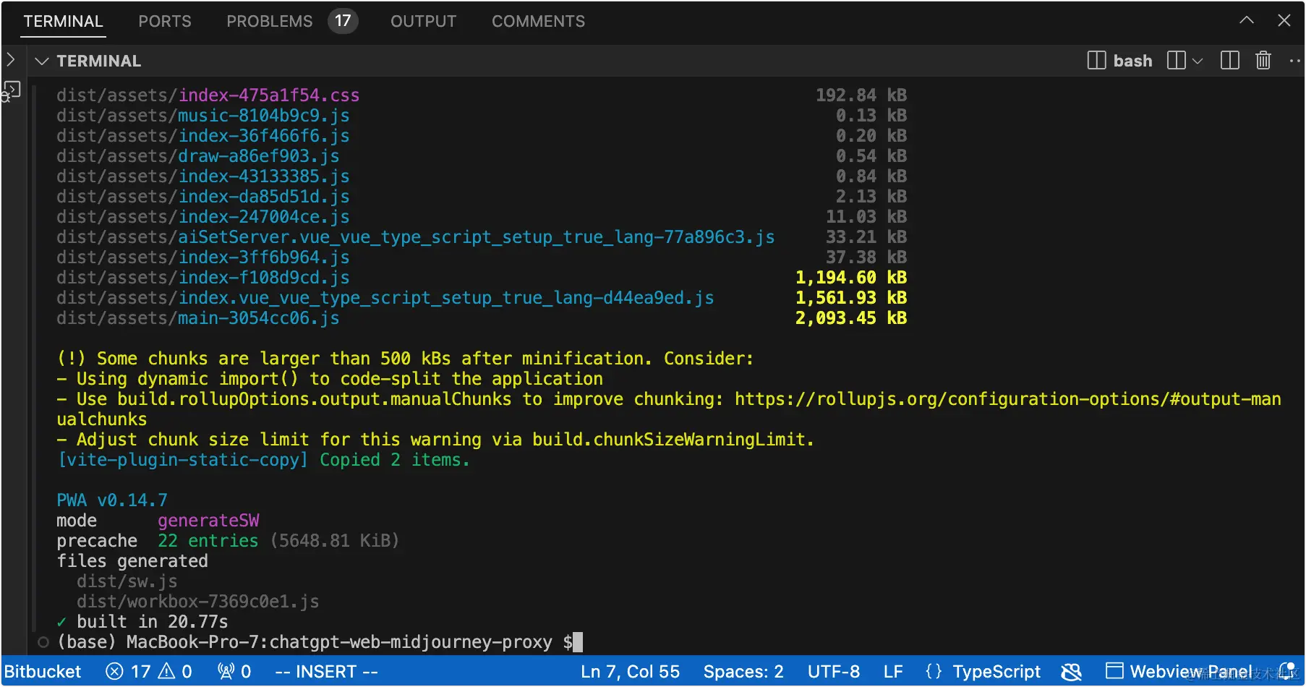Click index-da85d51d.js file path
Screen dimensions: 1306x687
(202, 197)
